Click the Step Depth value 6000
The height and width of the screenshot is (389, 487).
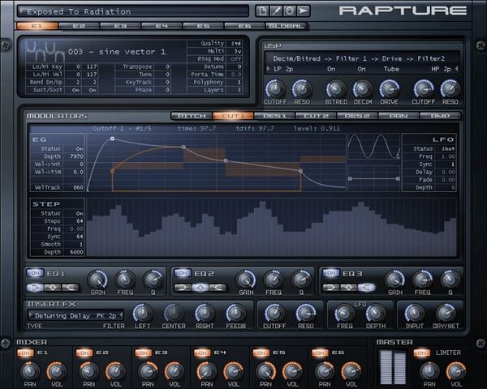(76, 252)
